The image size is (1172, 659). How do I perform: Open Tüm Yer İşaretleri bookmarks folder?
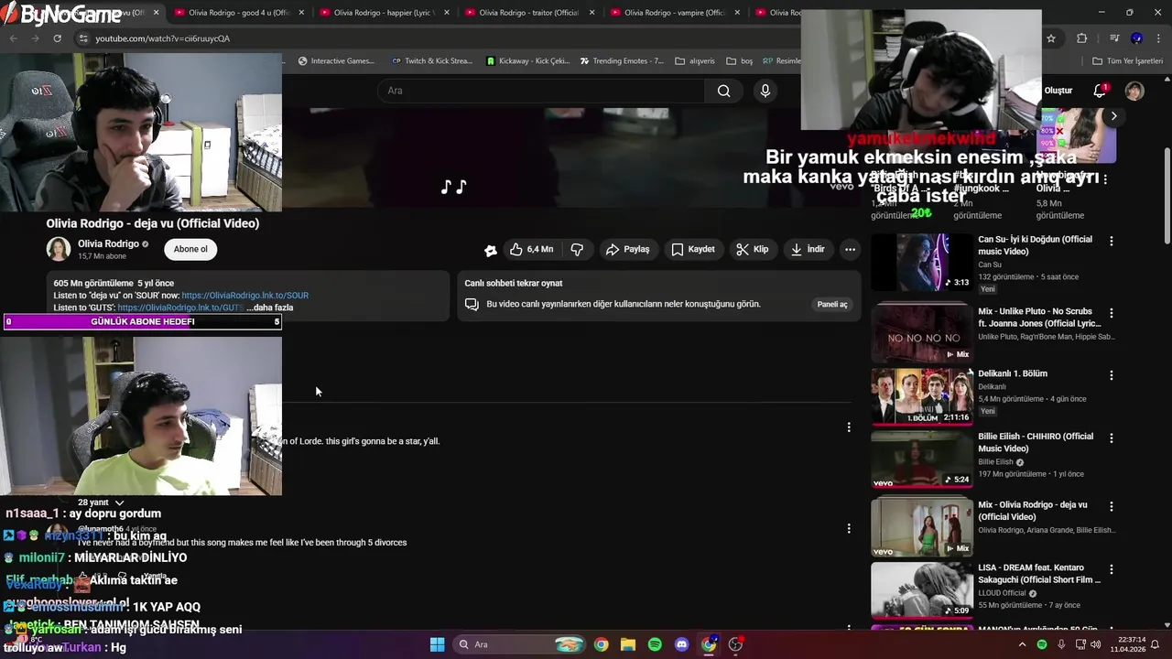pyautogui.click(x=1128, y=61)
